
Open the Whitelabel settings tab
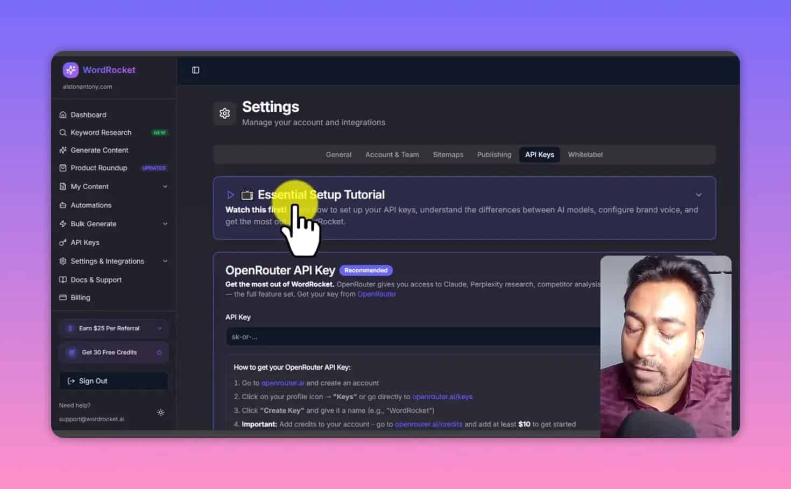click(585, 154)
